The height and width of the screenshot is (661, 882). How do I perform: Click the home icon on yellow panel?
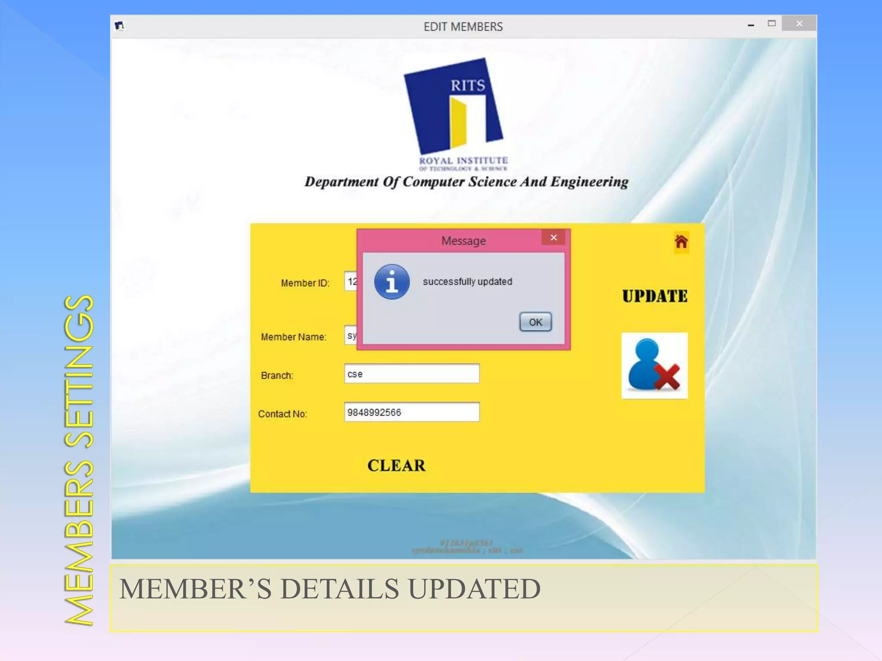click(681, 242)
